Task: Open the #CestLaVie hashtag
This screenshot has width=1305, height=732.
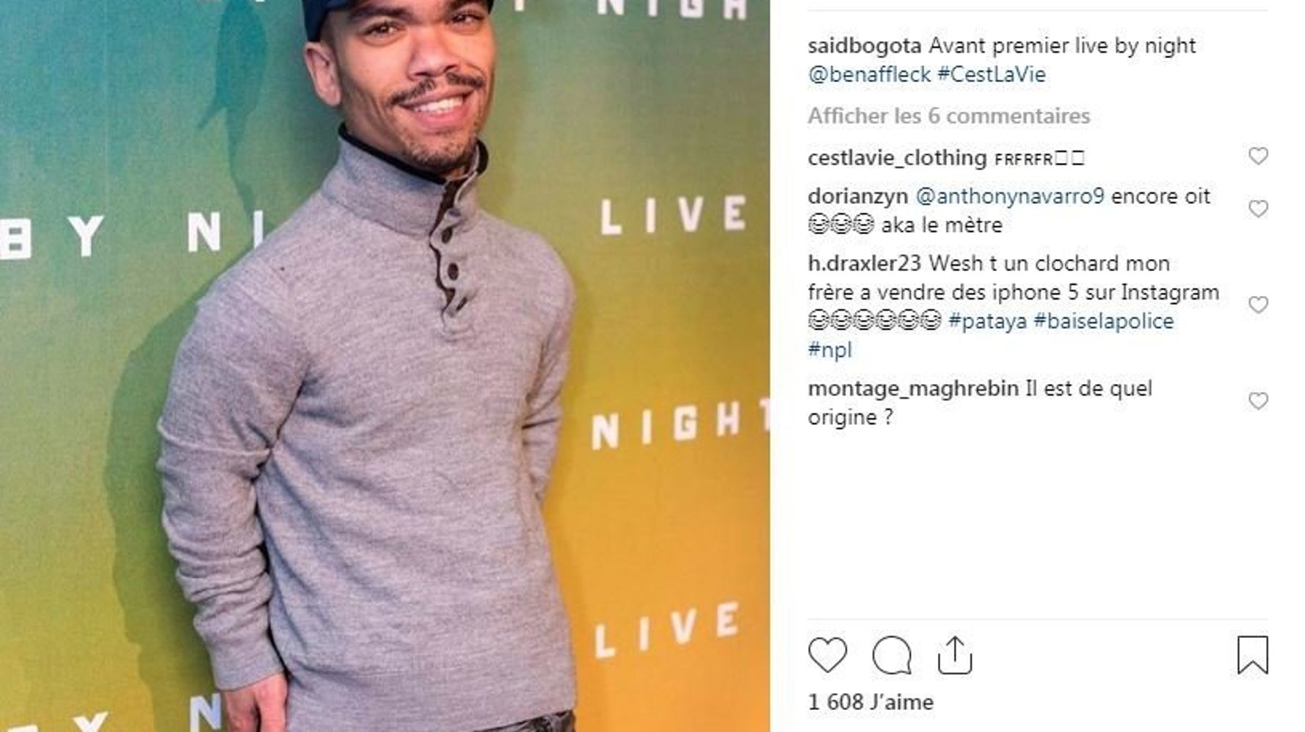Action: click(991, 74)
